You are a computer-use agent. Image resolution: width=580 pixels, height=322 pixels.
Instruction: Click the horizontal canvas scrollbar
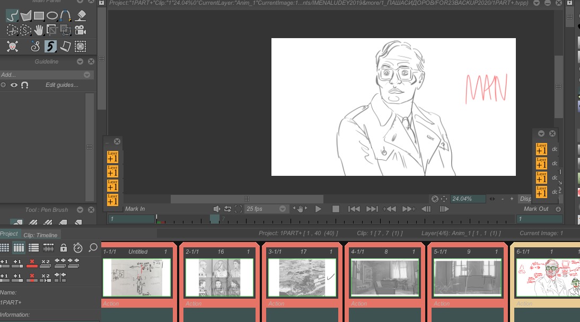point(247,199)
